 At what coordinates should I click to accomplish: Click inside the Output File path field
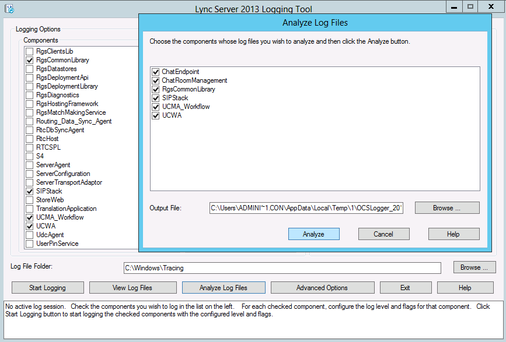pyautogui.click(x=303, y=208)
